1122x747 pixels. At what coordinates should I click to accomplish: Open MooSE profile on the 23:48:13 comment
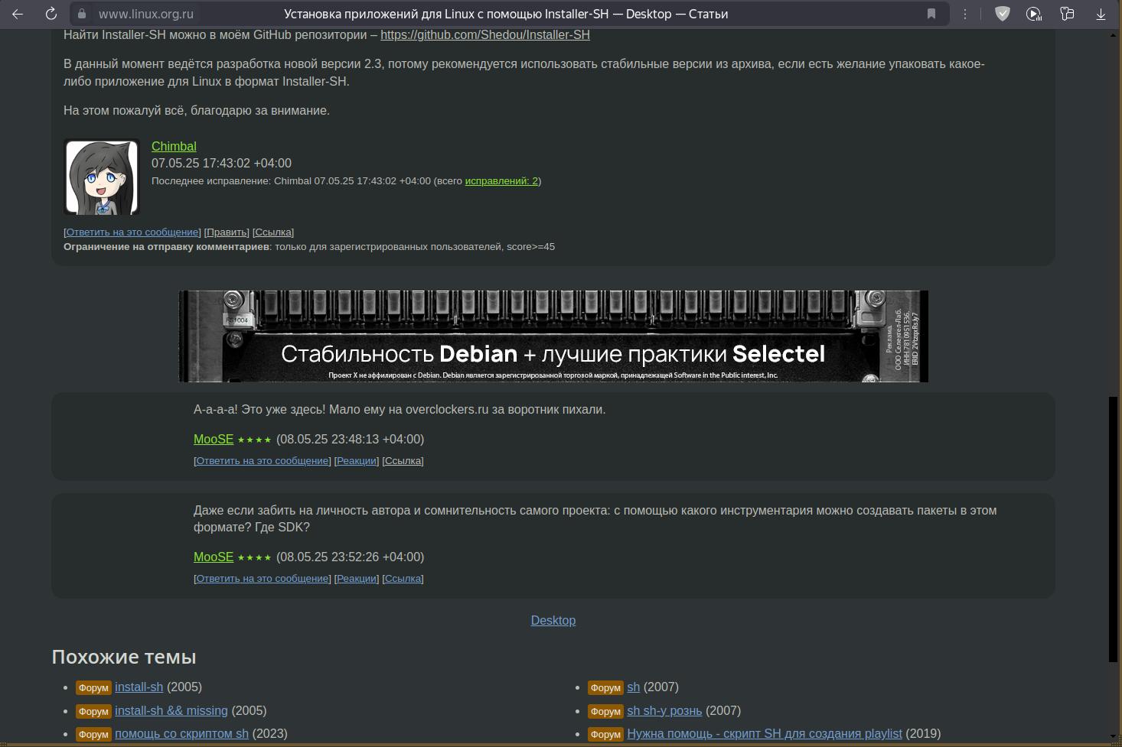(214, 439)
